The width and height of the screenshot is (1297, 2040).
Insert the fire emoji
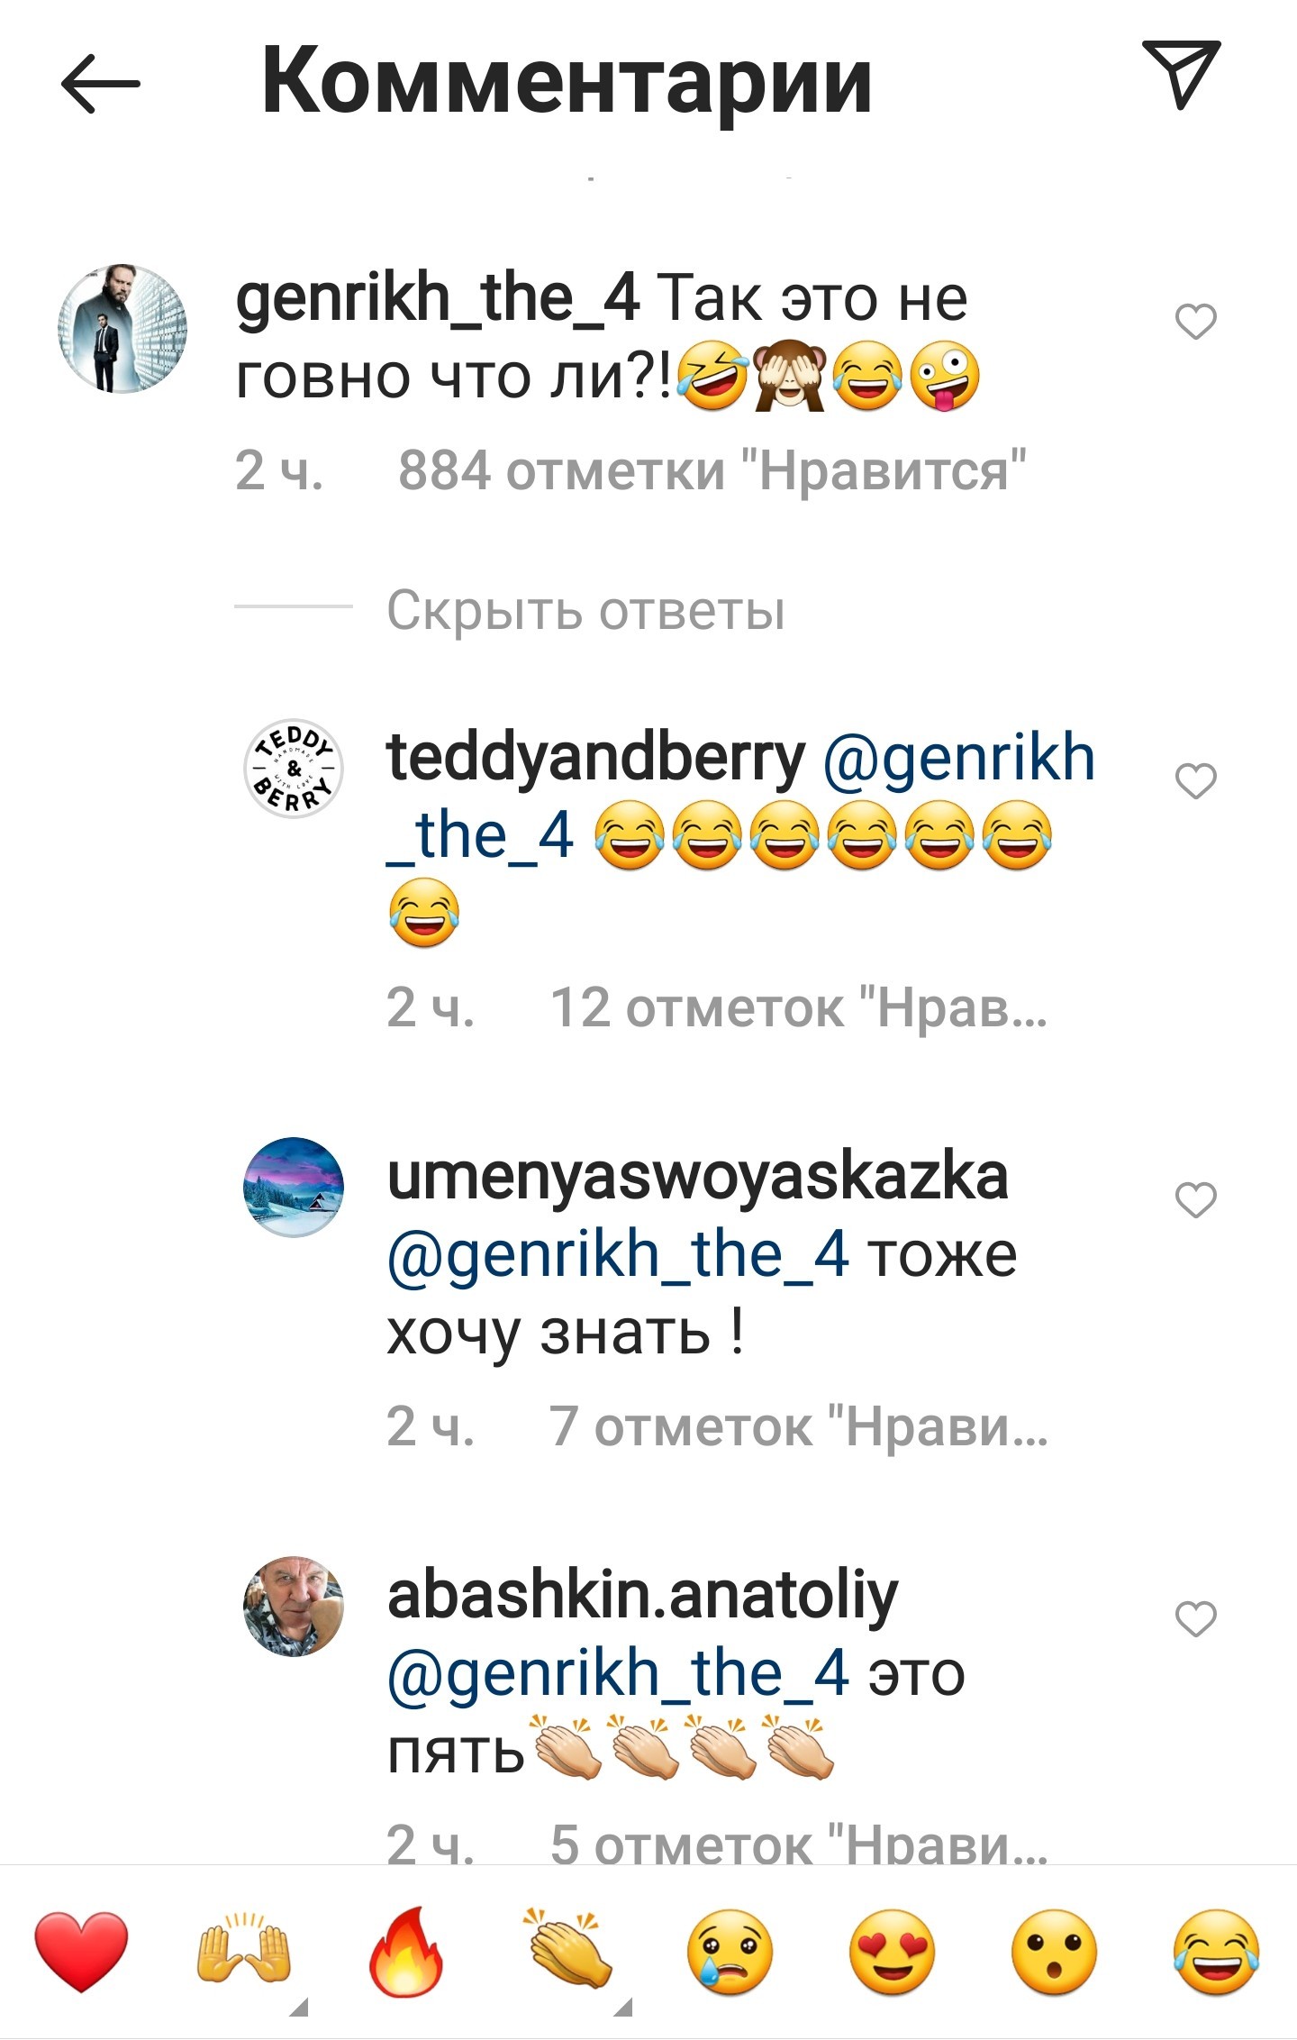[406, 1951]
